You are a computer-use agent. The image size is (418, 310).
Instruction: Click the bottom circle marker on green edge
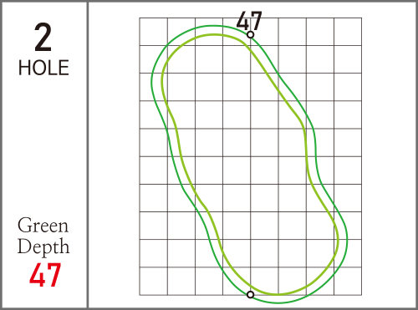tap(251, 295)
